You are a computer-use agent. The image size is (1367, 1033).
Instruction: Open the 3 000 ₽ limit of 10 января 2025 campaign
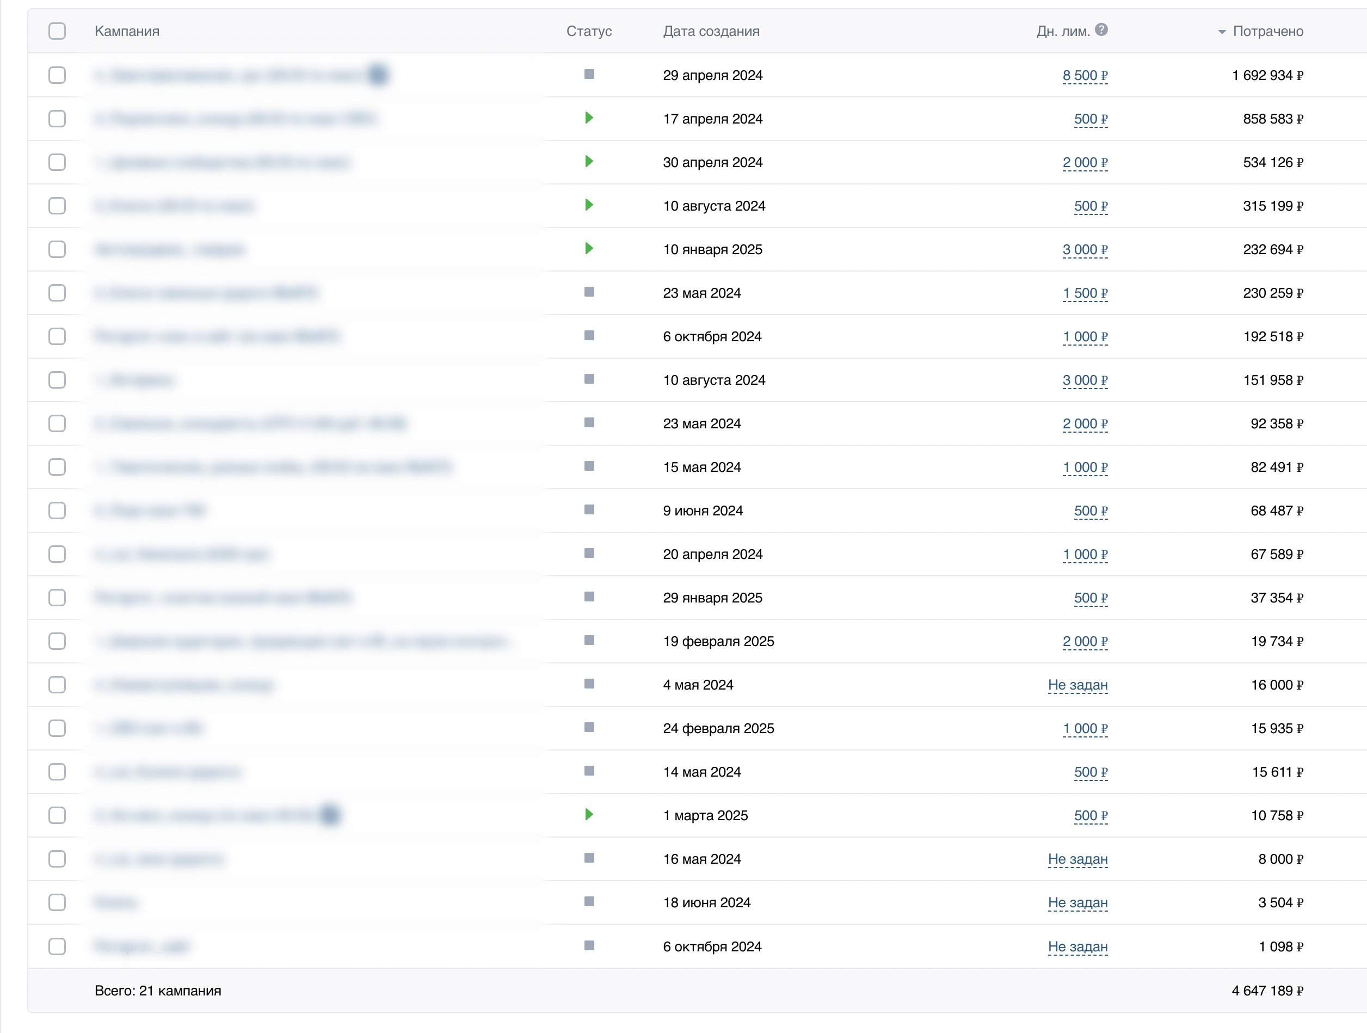click(x=1085, y=250)
